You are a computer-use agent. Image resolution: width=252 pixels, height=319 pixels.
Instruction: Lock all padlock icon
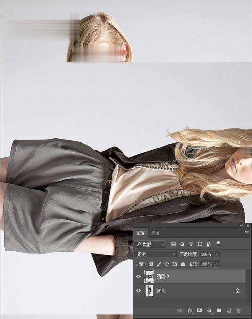point(183,264)
